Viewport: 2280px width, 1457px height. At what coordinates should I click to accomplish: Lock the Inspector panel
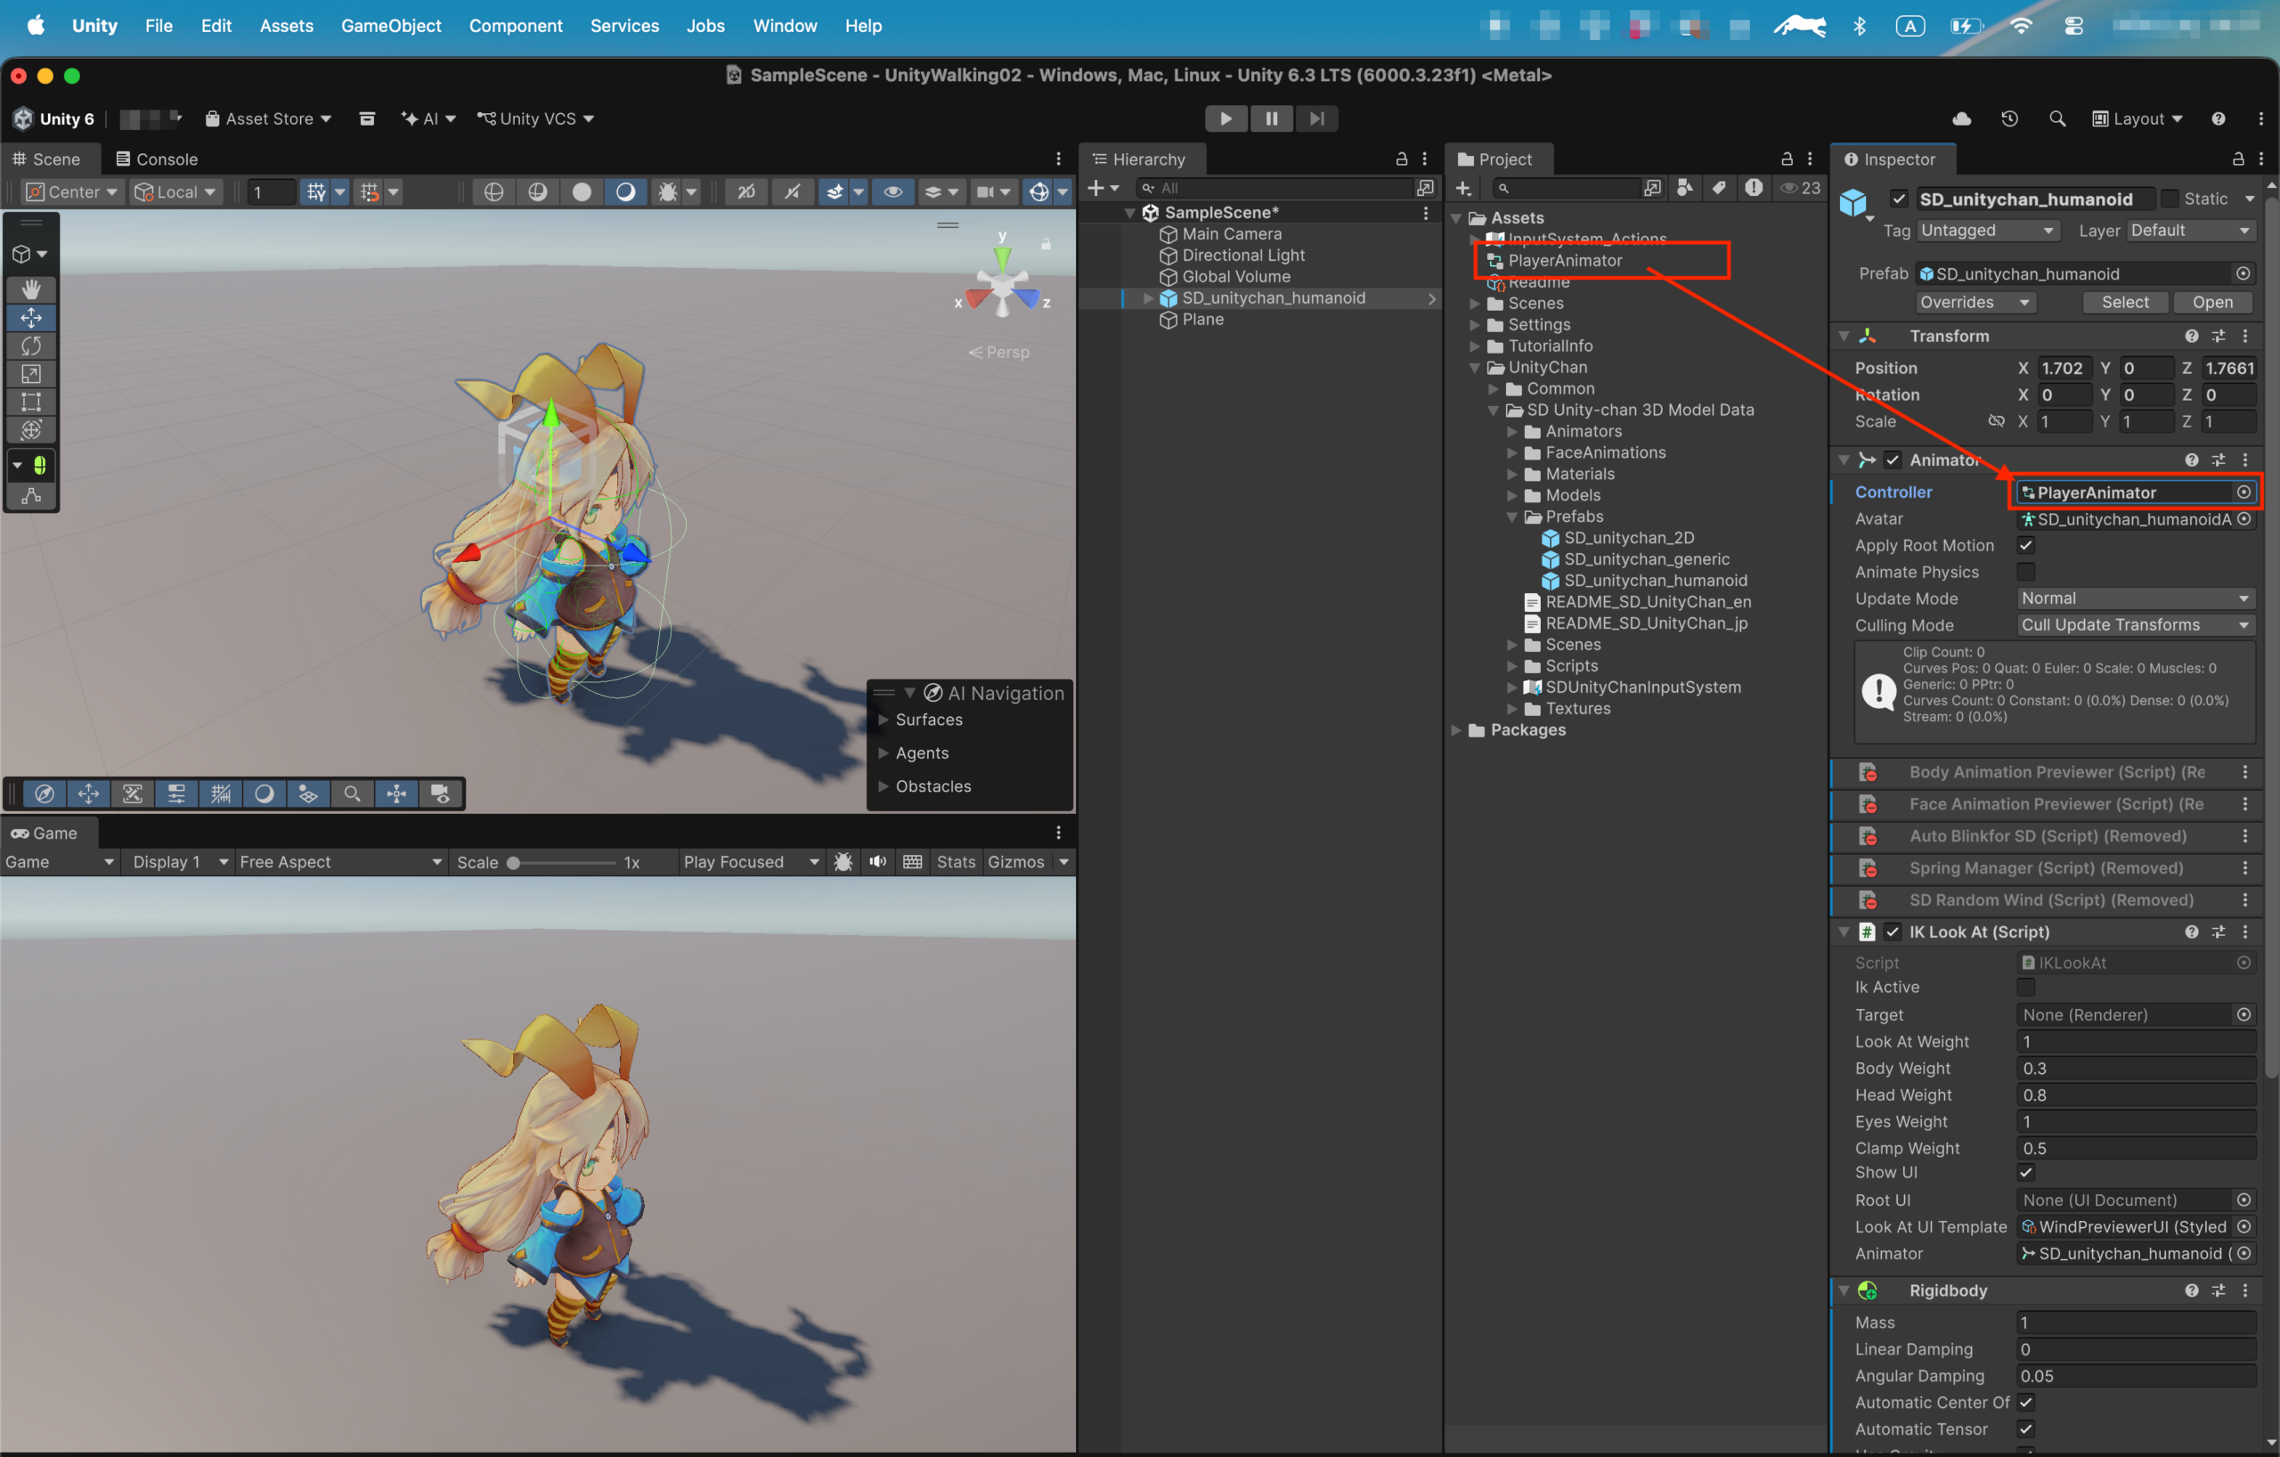tap(2238, 159)
